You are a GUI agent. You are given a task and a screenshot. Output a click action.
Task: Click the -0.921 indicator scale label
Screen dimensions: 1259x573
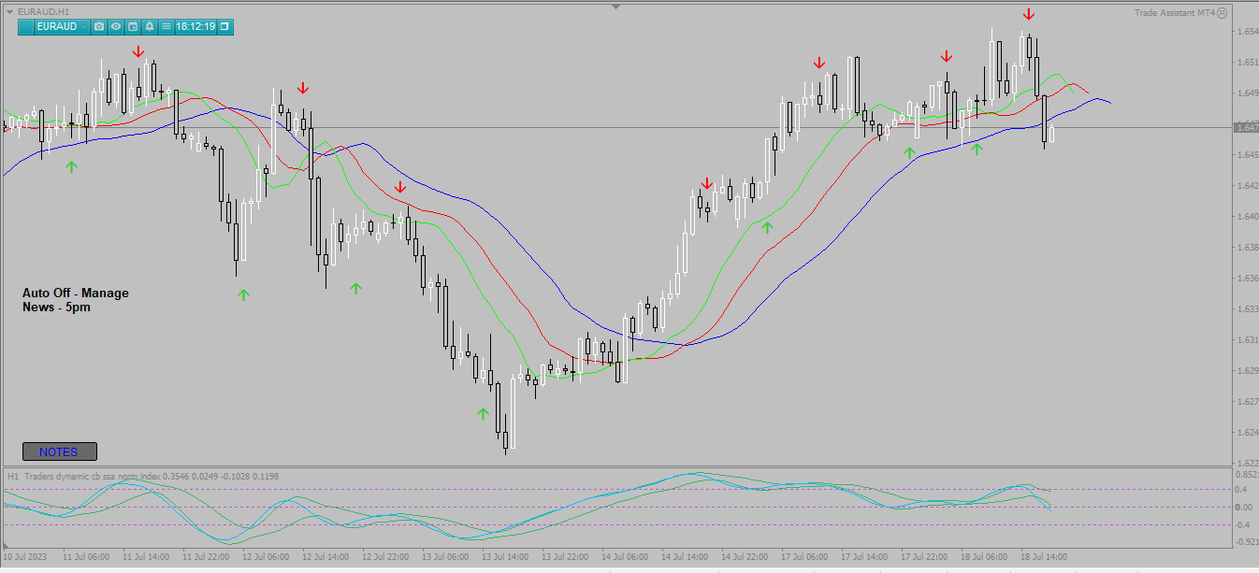(1245, 542)
